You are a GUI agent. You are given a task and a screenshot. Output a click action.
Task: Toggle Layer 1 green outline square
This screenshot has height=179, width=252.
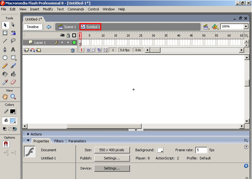[74, 42]
